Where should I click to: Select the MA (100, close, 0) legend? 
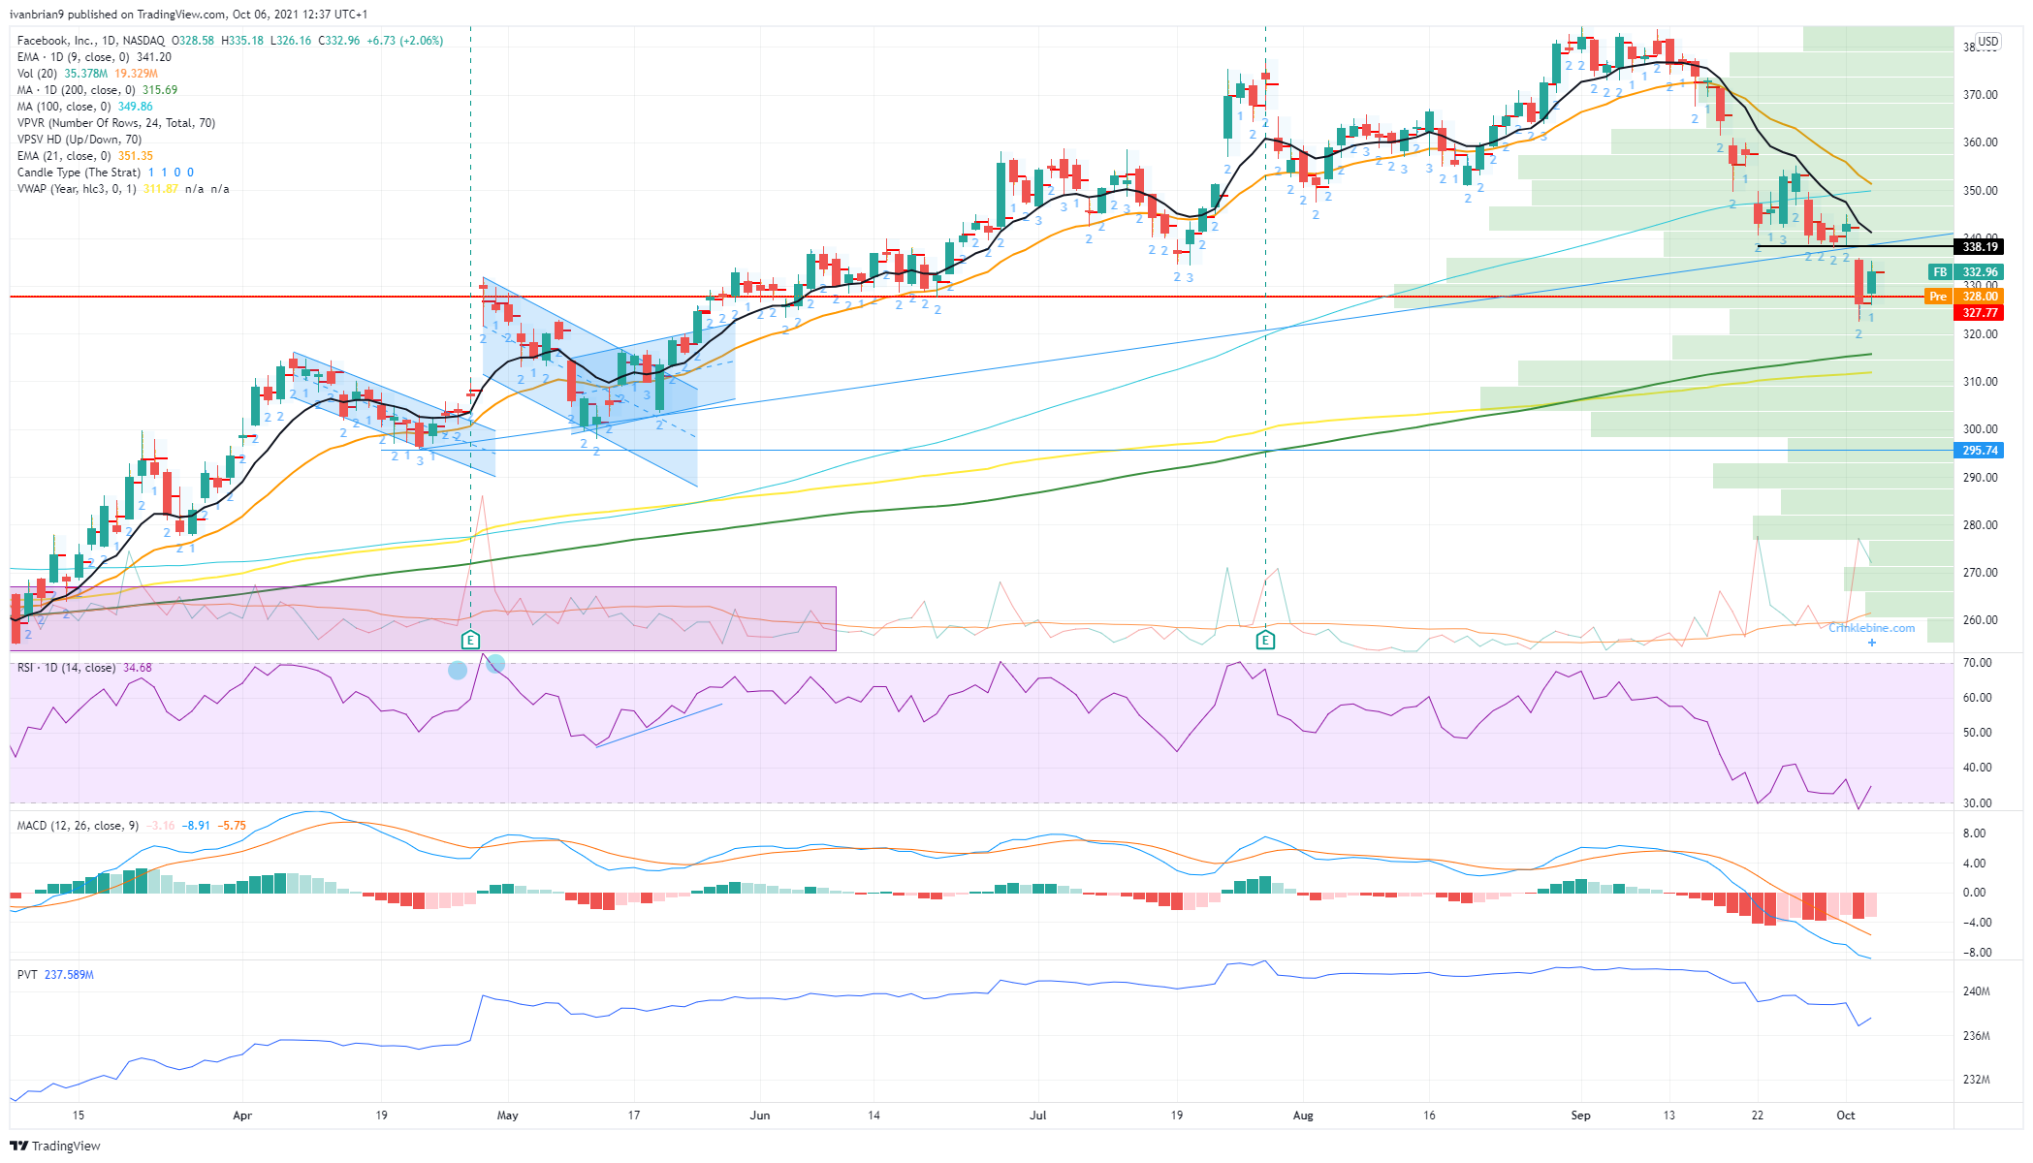click(x=64, y=107)
